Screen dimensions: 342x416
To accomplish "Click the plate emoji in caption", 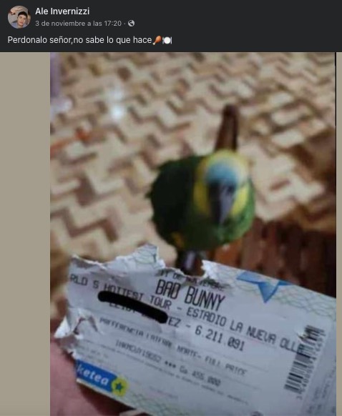I will pyautogui.click(x=167, y=40).
